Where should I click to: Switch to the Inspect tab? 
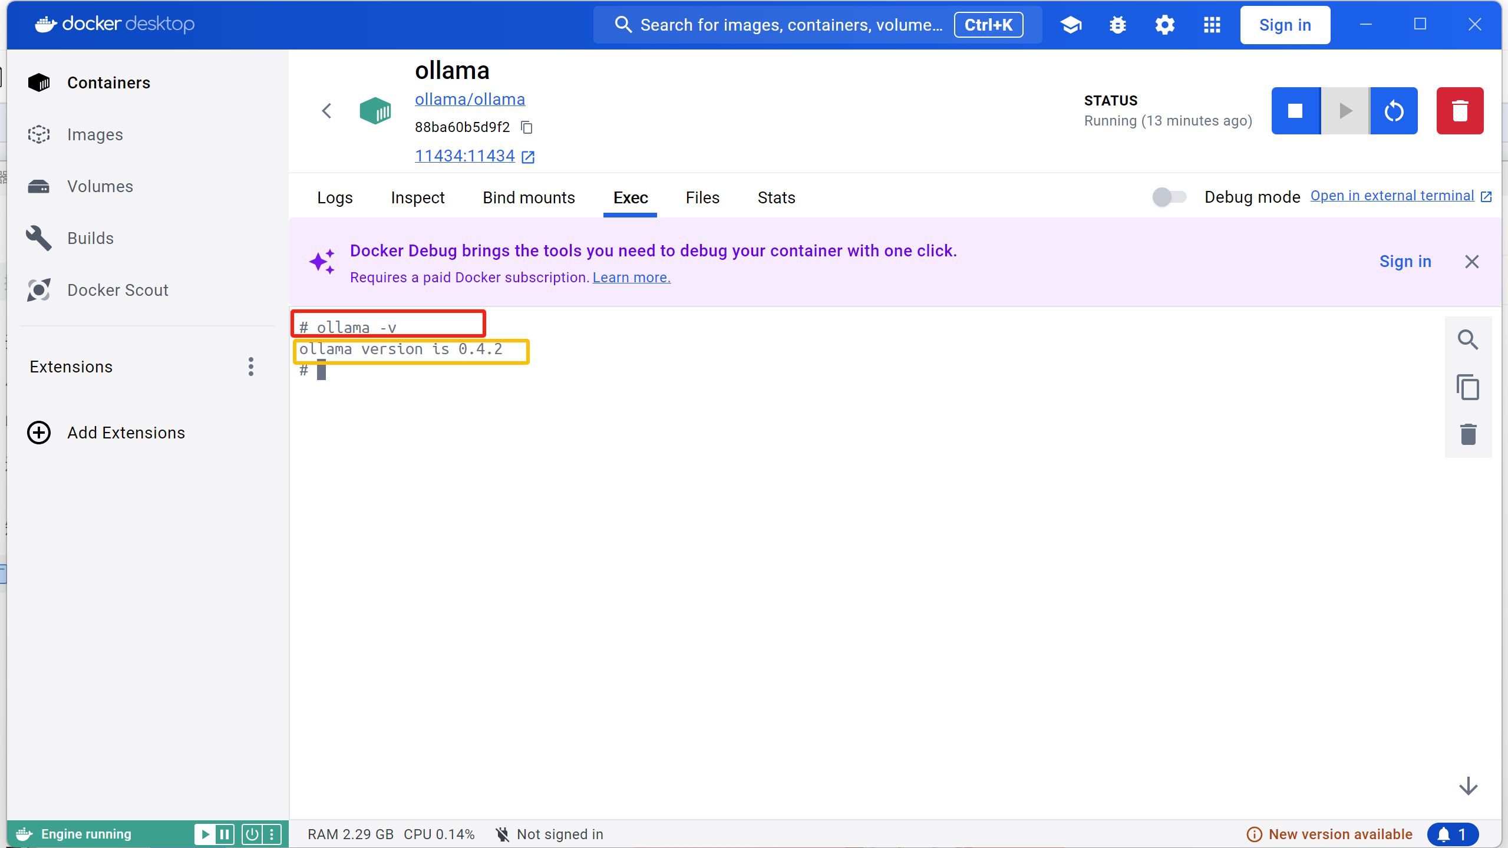pos(418,197)
